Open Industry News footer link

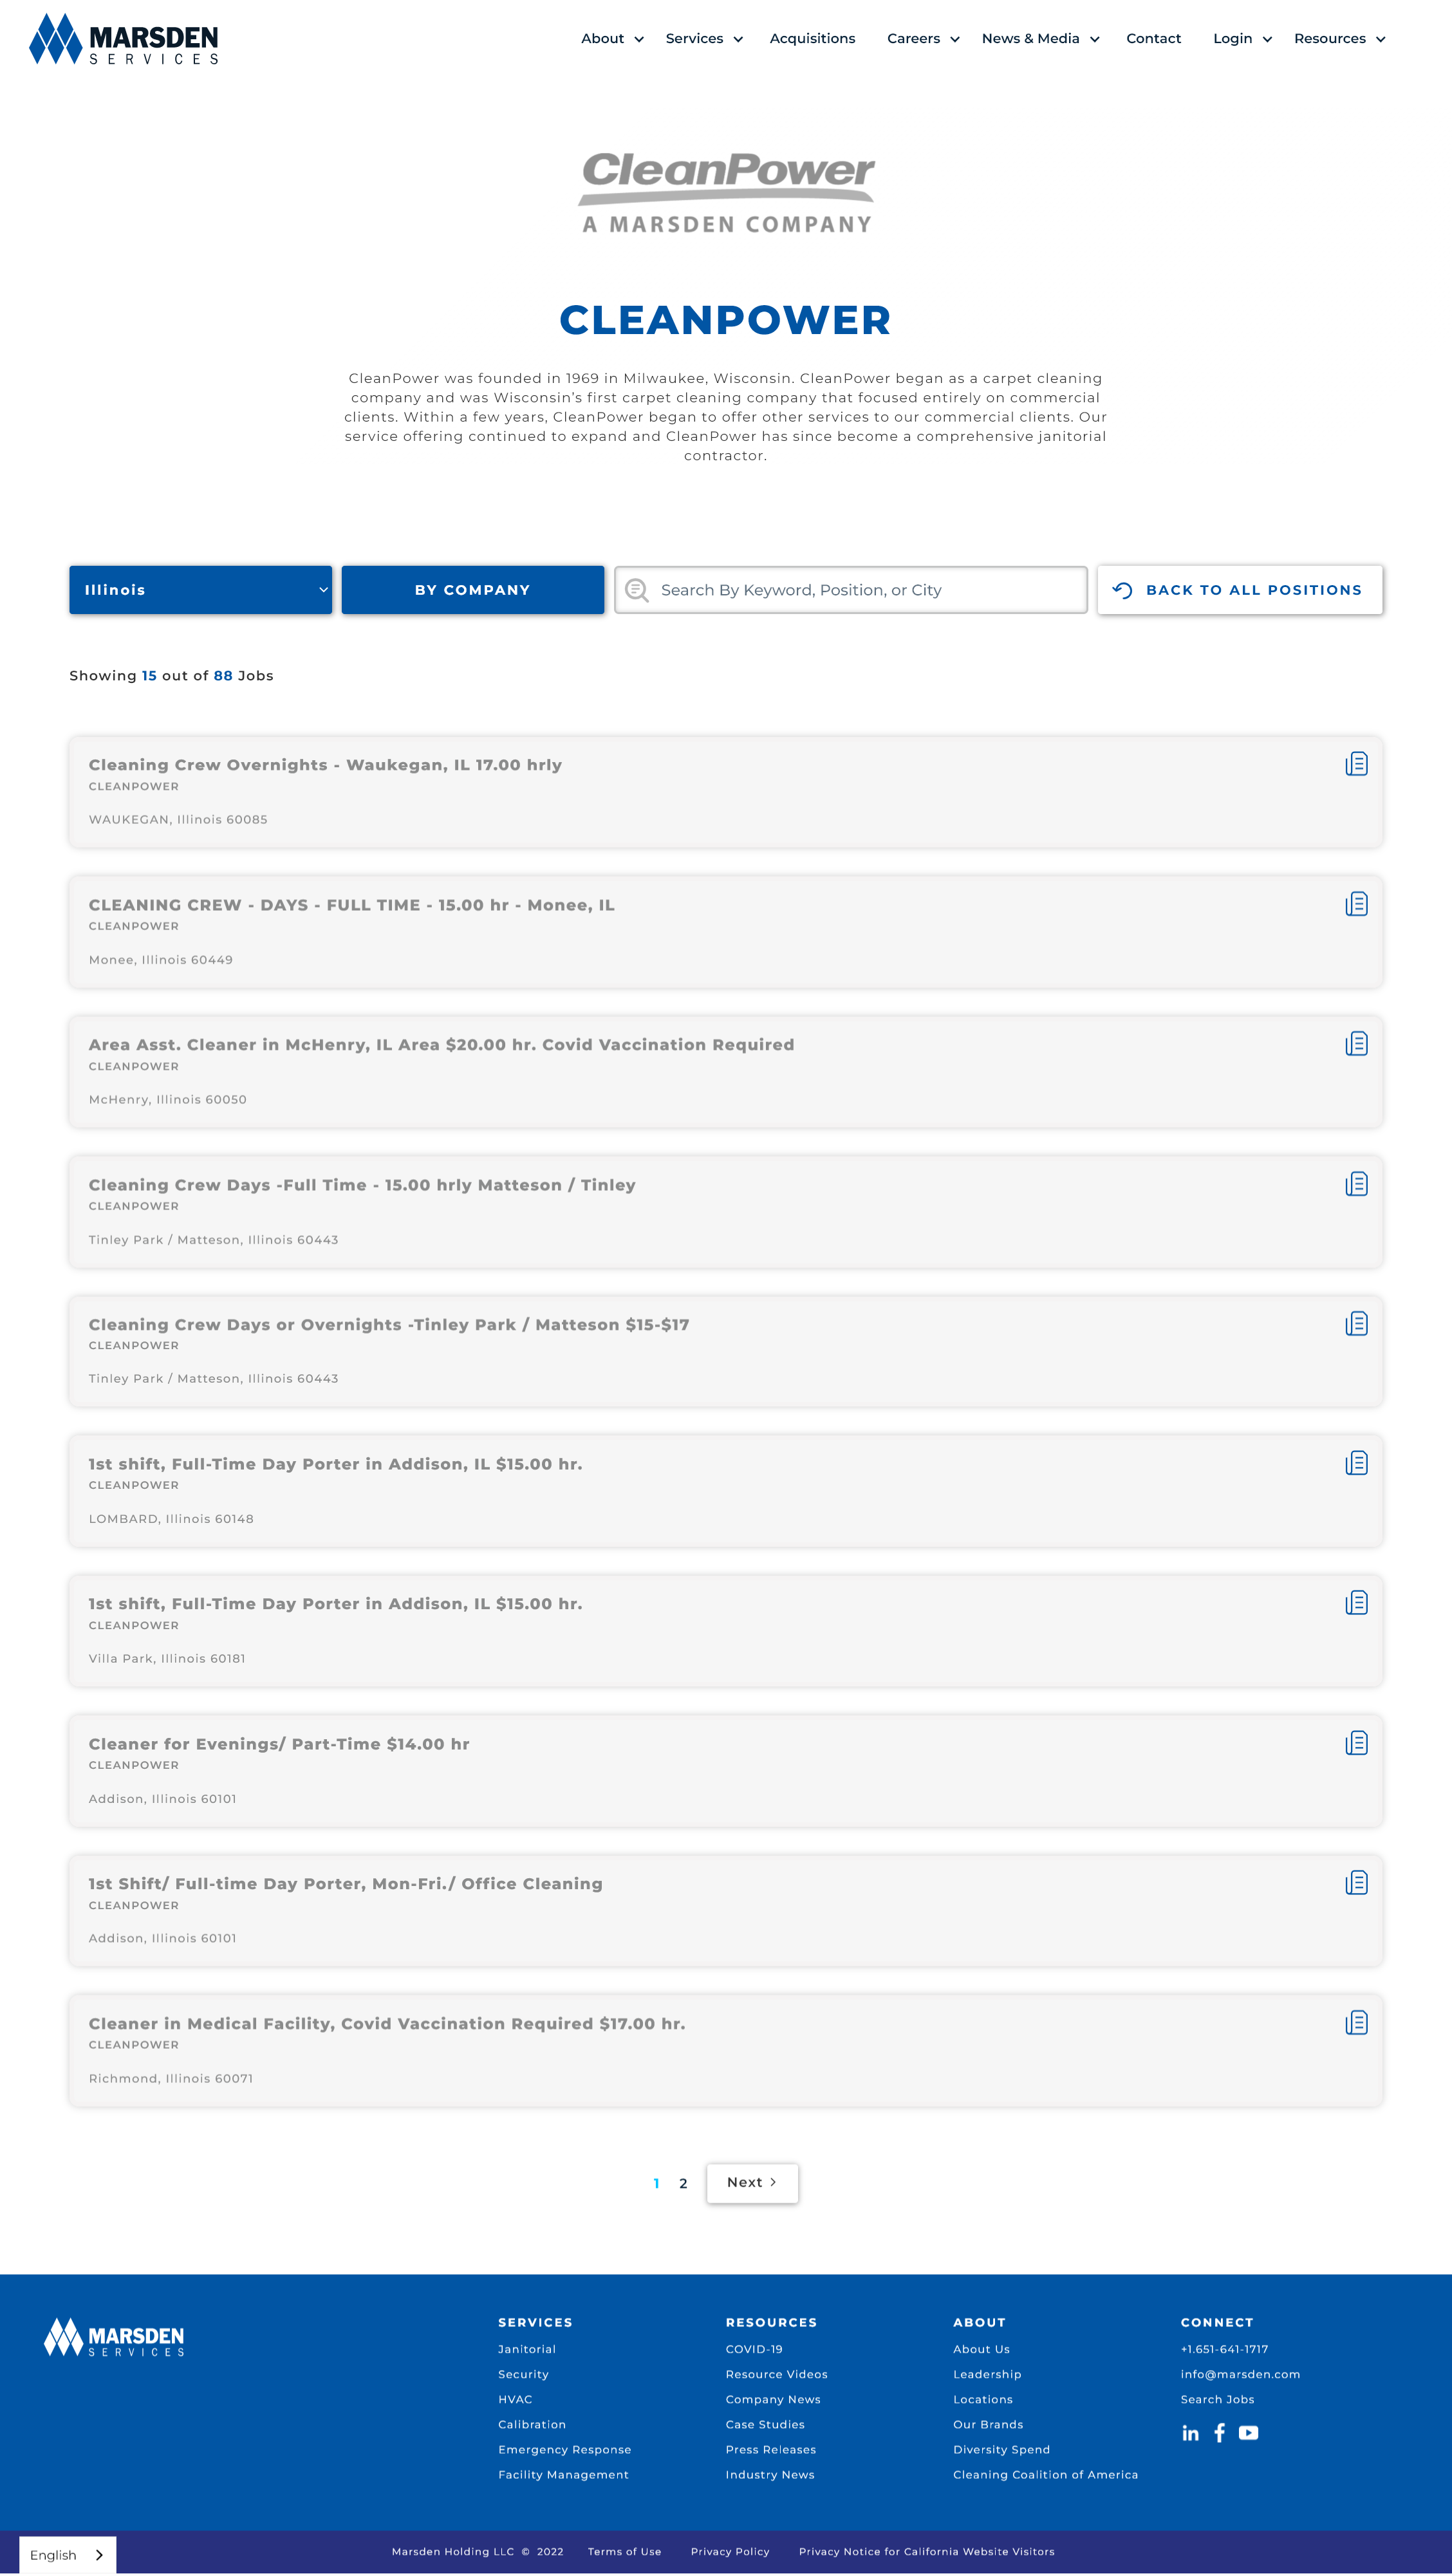[x=770, y=2474]
